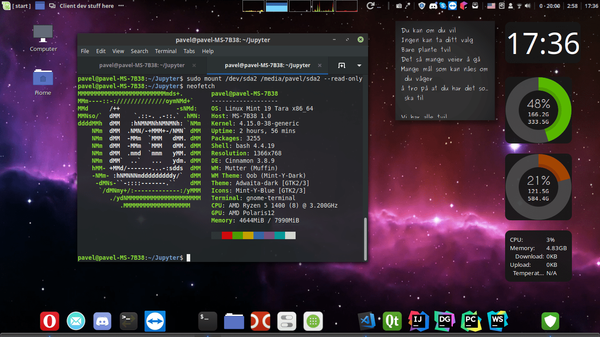The width and height of the screenshot is (600, 337).
Task: Open the US flag keyboard layout indicator
Action: [491, 6]
